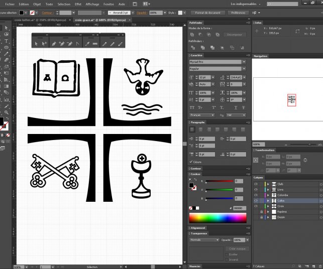The height and width of the screenshot is (269, 323).
Task: Open the Effet menu
Action: coord(78,4)
